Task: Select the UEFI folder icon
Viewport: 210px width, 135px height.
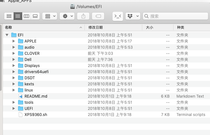Action: 21,109
